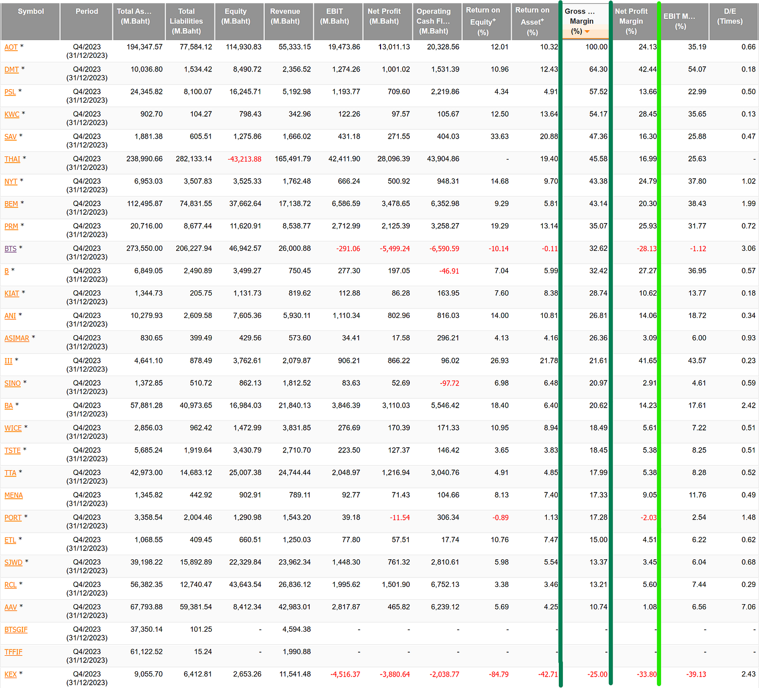
Task: Select B operating cash flow -46.91
Action: [x=450, y=271]
